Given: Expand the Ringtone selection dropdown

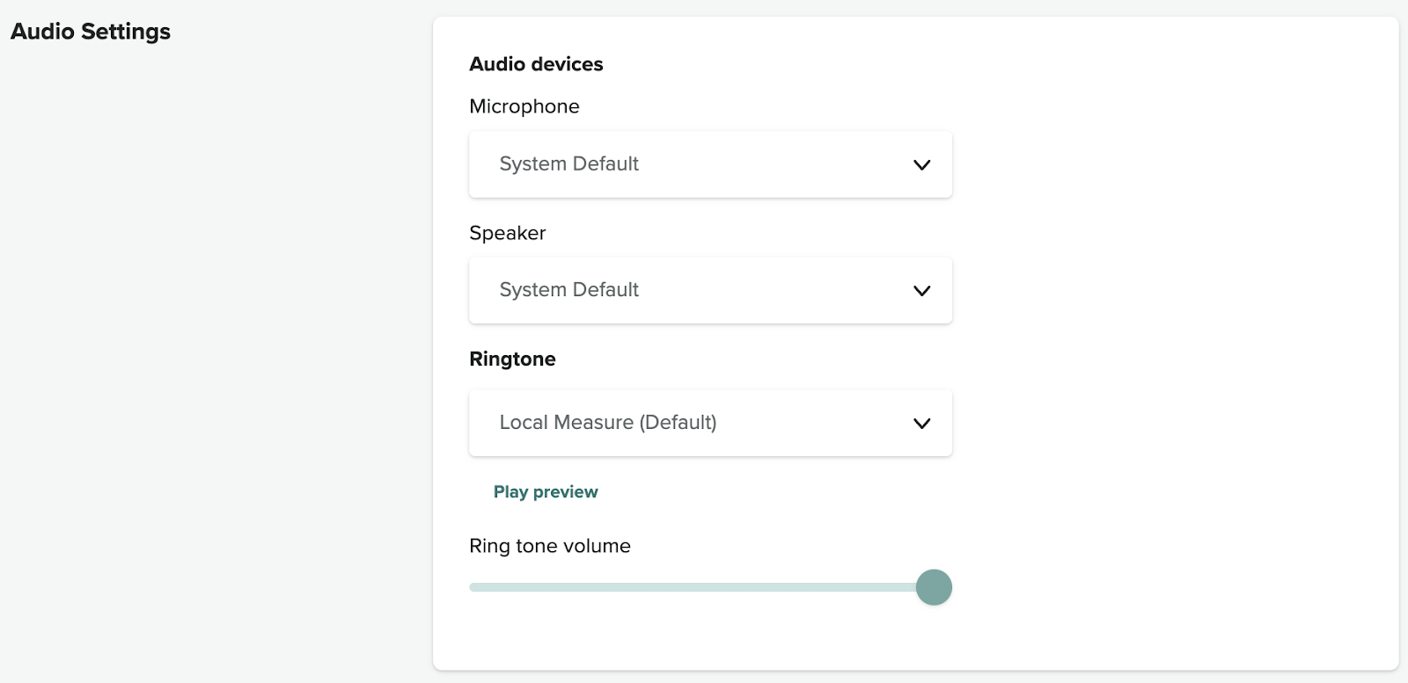Looking at the screenshot, I should pyautogui.click(x=709, y=423).
